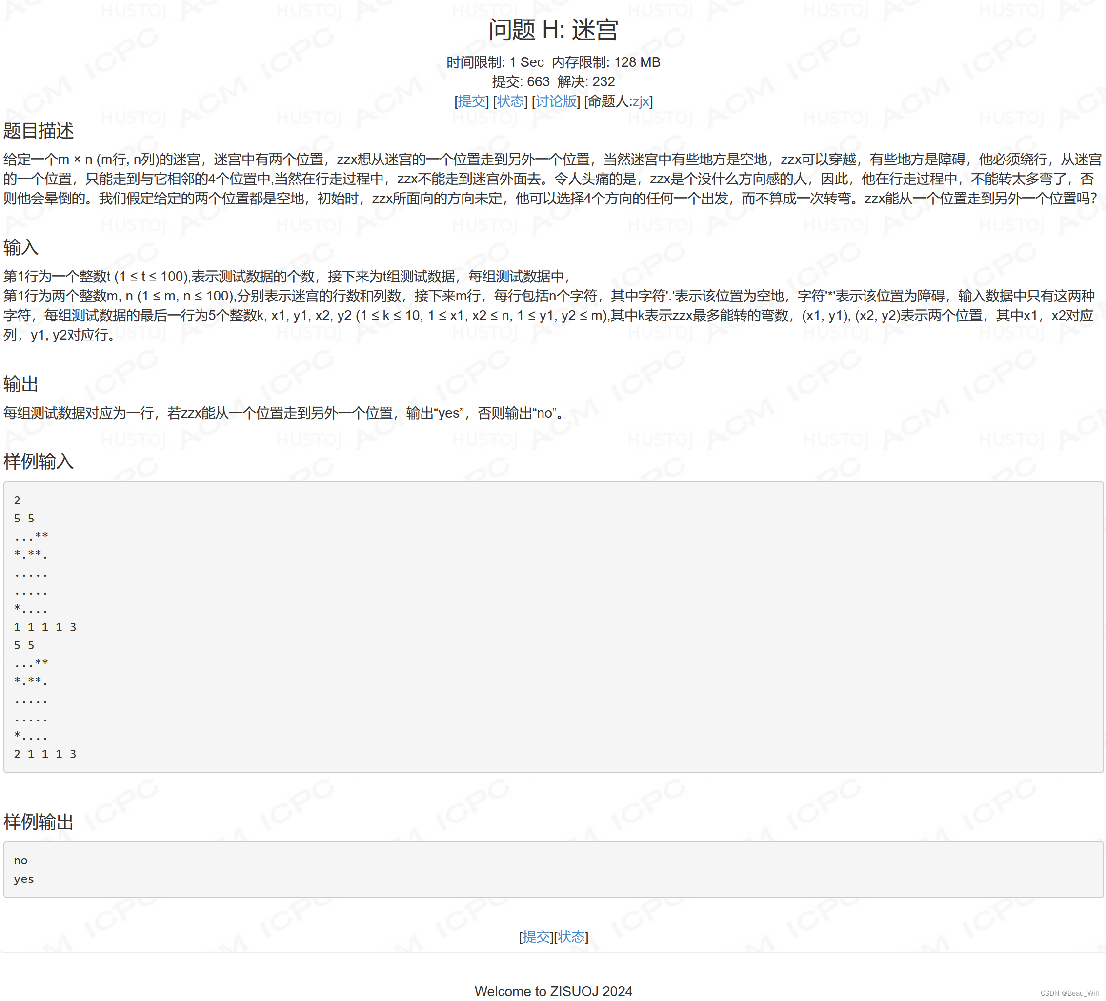Click the Welcome to ZISUOJ 2024 footer
The width and height of the screenshot is (1106, 1001).
pos(554,991)
